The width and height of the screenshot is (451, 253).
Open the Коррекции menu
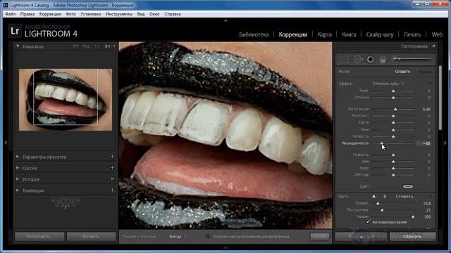pyautogui.click(x=50, y=14)
